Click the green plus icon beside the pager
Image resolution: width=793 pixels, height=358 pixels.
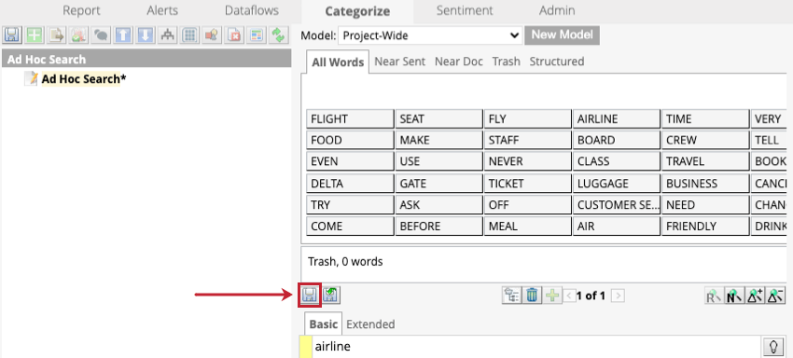tap(552, 296)
